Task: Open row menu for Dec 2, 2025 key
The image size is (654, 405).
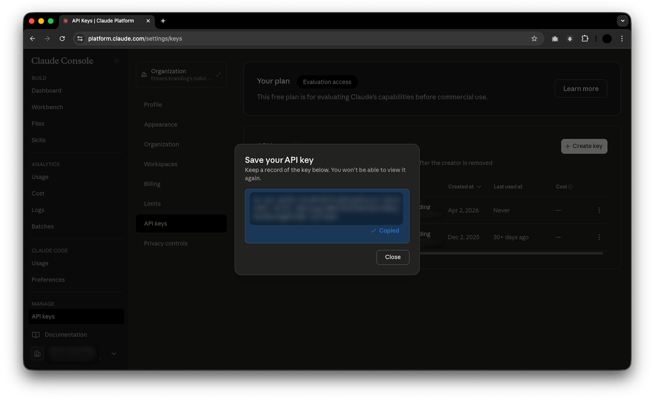Action: click(x=599, y=237)
